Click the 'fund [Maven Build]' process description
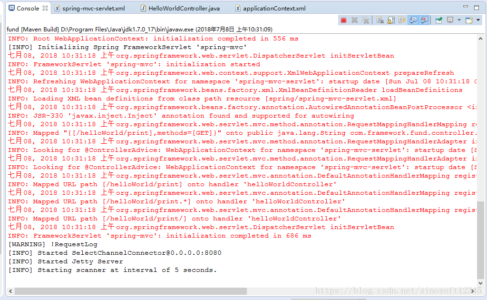 139,29
